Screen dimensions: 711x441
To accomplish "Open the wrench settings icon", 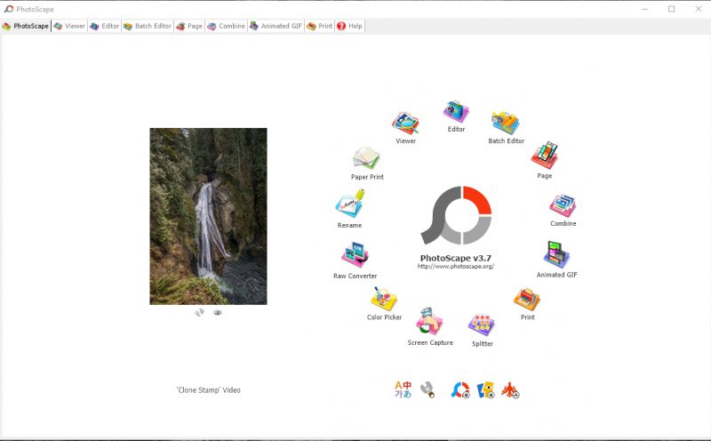I will 427,389.
